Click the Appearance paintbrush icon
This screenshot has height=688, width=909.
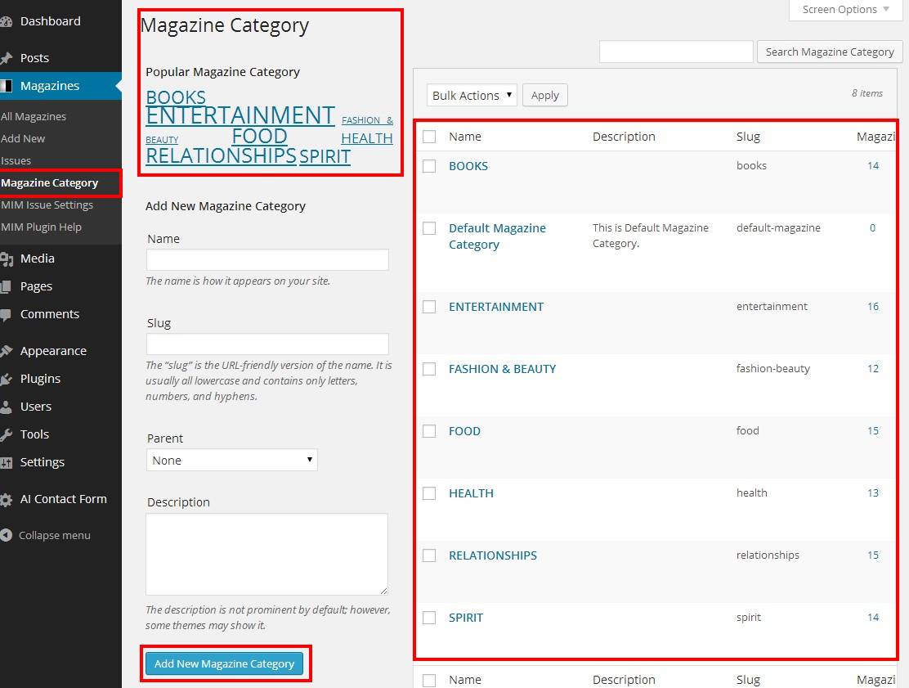(x=6, y=352)
